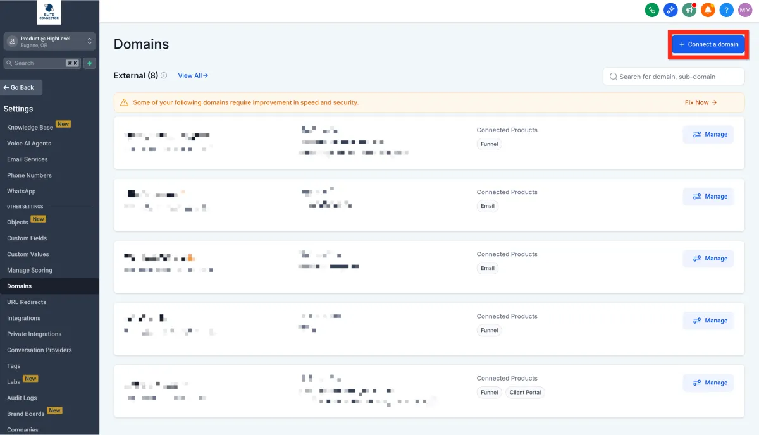
Task: Open the Voice AI Agents settings menu item
Action: click(x=29, y=144)
